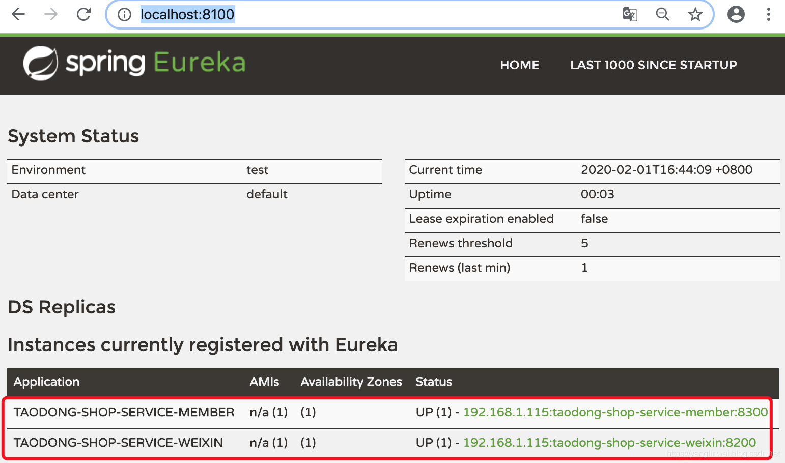
Task: Open the browser profile avatar
Action: (736, 14)
